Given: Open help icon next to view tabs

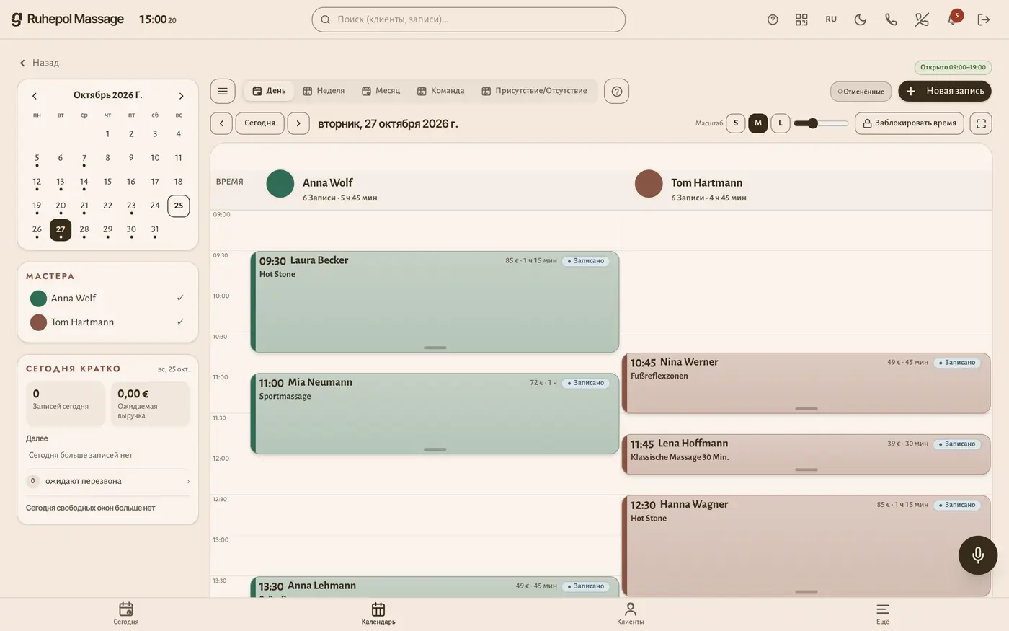Looking at the screenshot, I should pyautogui.click(x=617, y=91).
